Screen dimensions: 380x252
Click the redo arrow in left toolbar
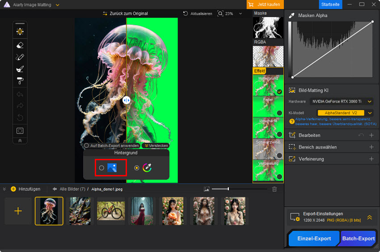click(20, 106)
